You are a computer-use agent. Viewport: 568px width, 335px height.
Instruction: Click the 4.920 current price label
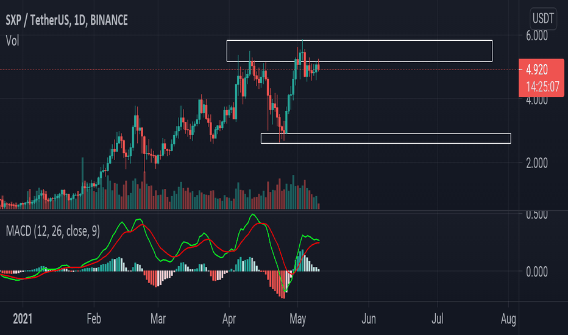coord(537,69)
